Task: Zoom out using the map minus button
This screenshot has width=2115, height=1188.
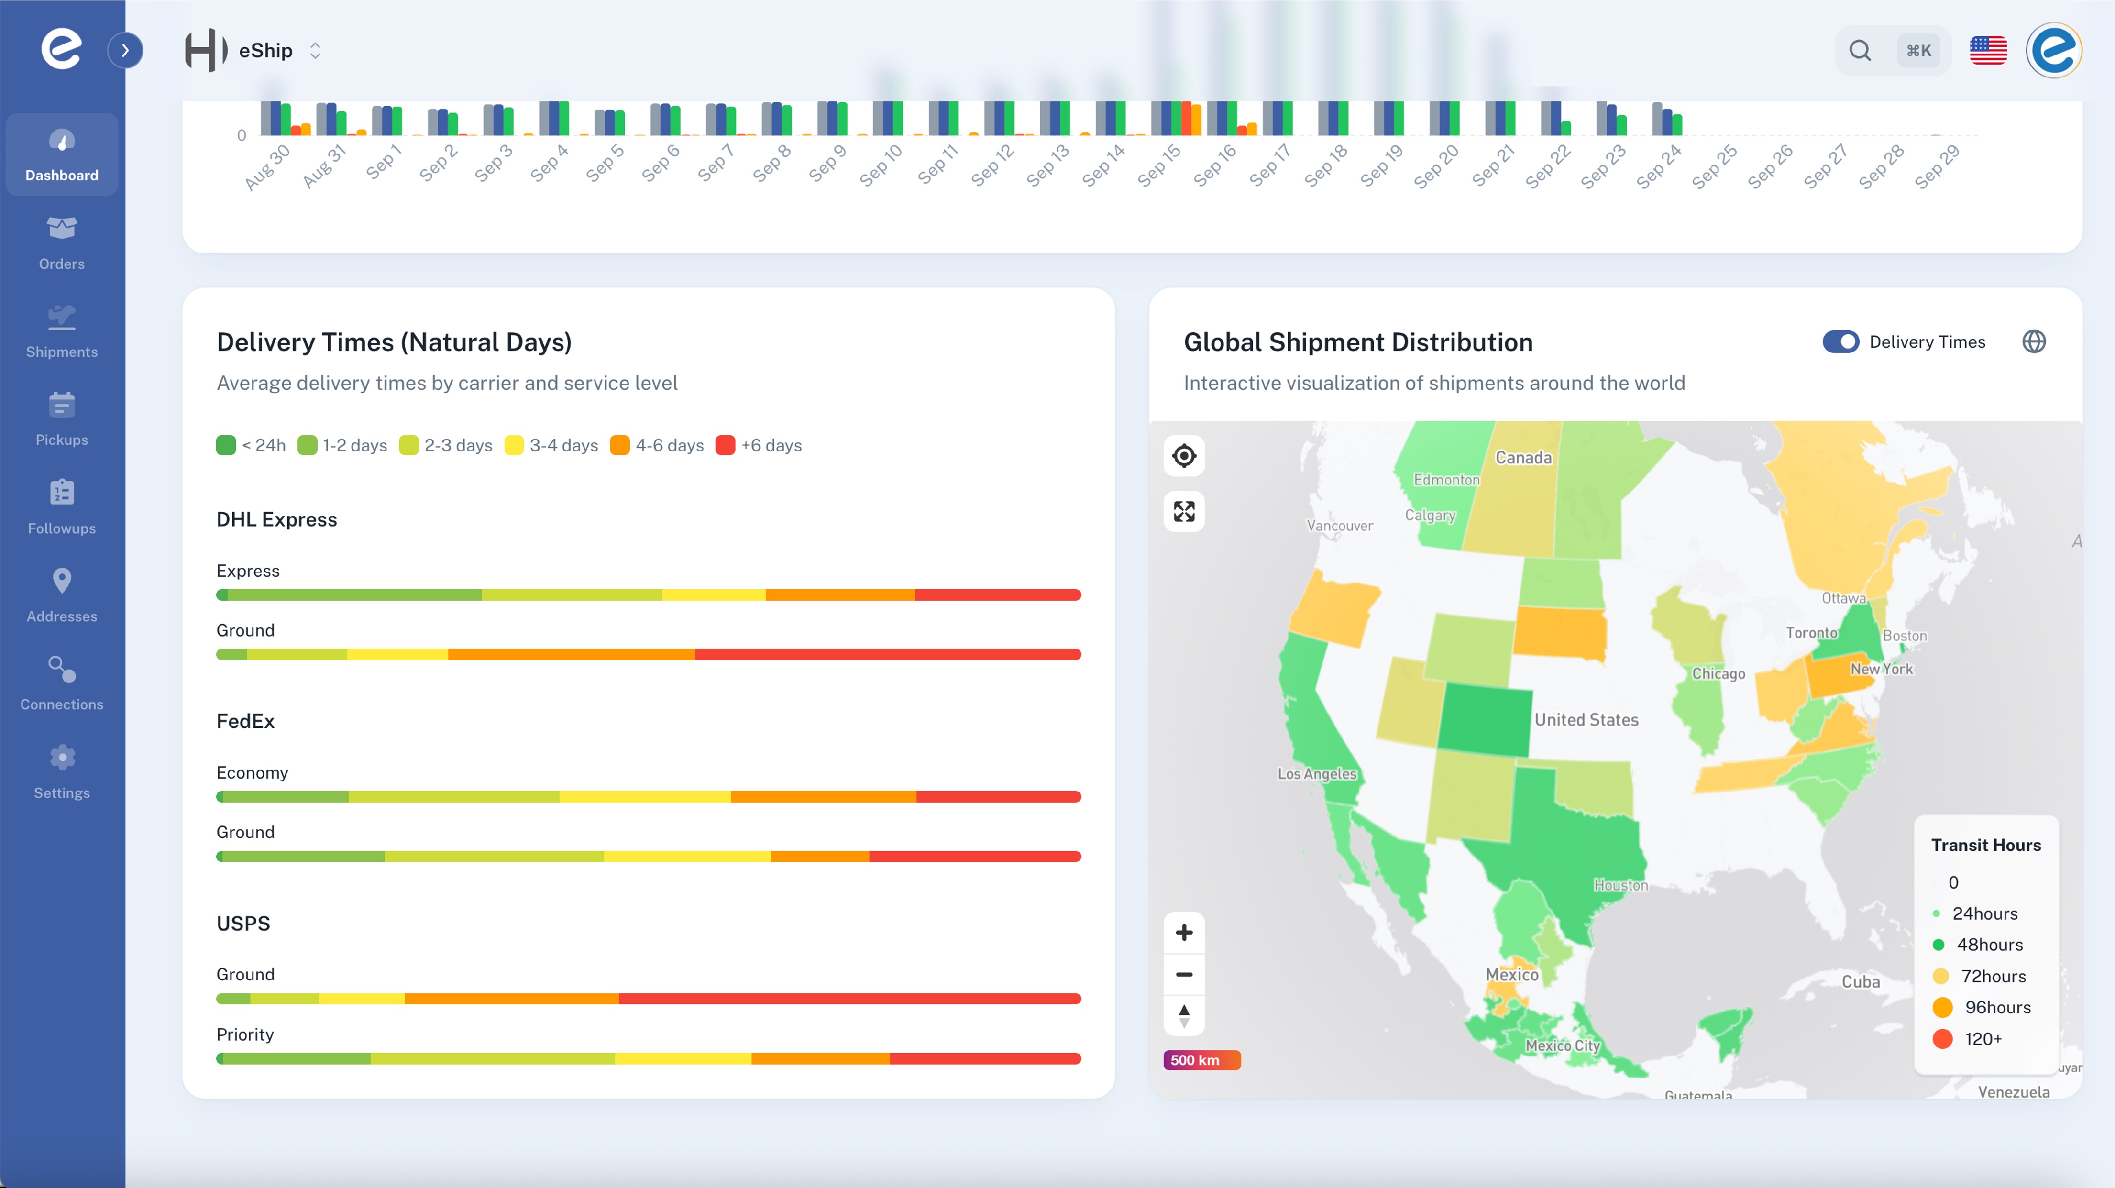Action: pos(1183,975)
